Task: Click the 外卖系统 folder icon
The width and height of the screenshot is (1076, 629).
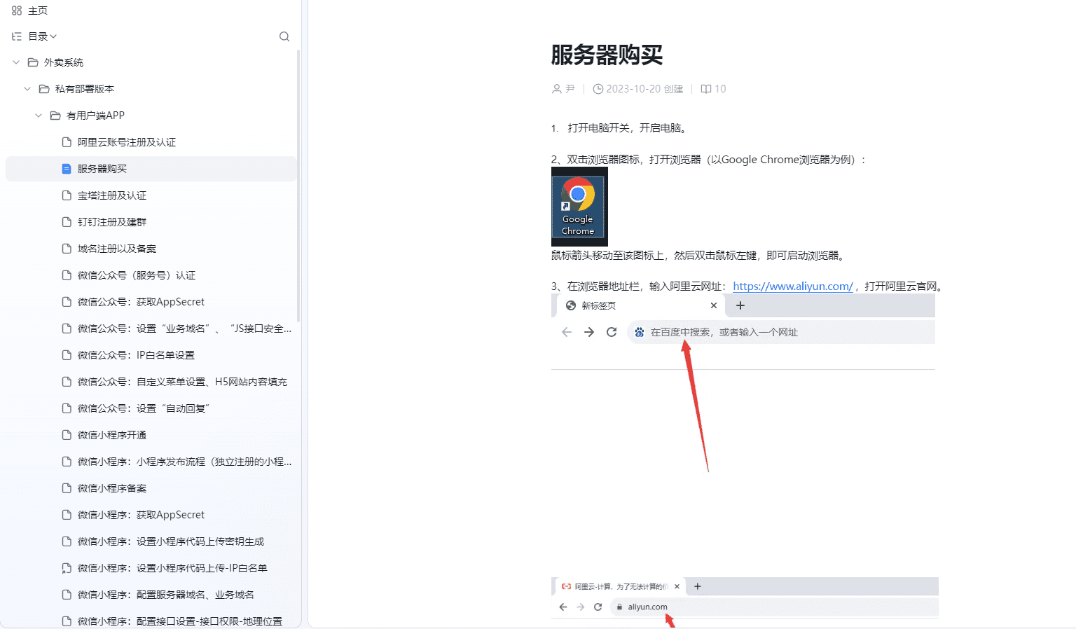Action: (x=33, y=62)
